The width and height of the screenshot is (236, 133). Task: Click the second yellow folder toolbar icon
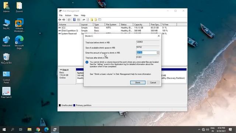(96, 20)
